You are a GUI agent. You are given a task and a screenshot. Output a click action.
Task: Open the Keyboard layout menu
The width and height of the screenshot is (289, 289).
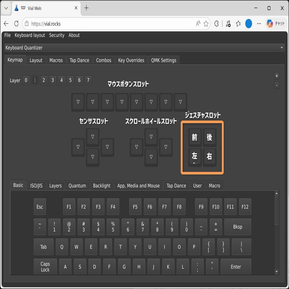point(30,35)
